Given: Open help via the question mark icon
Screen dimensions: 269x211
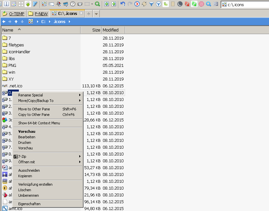Looking at the screenshot, I should [x=73, y=4].
